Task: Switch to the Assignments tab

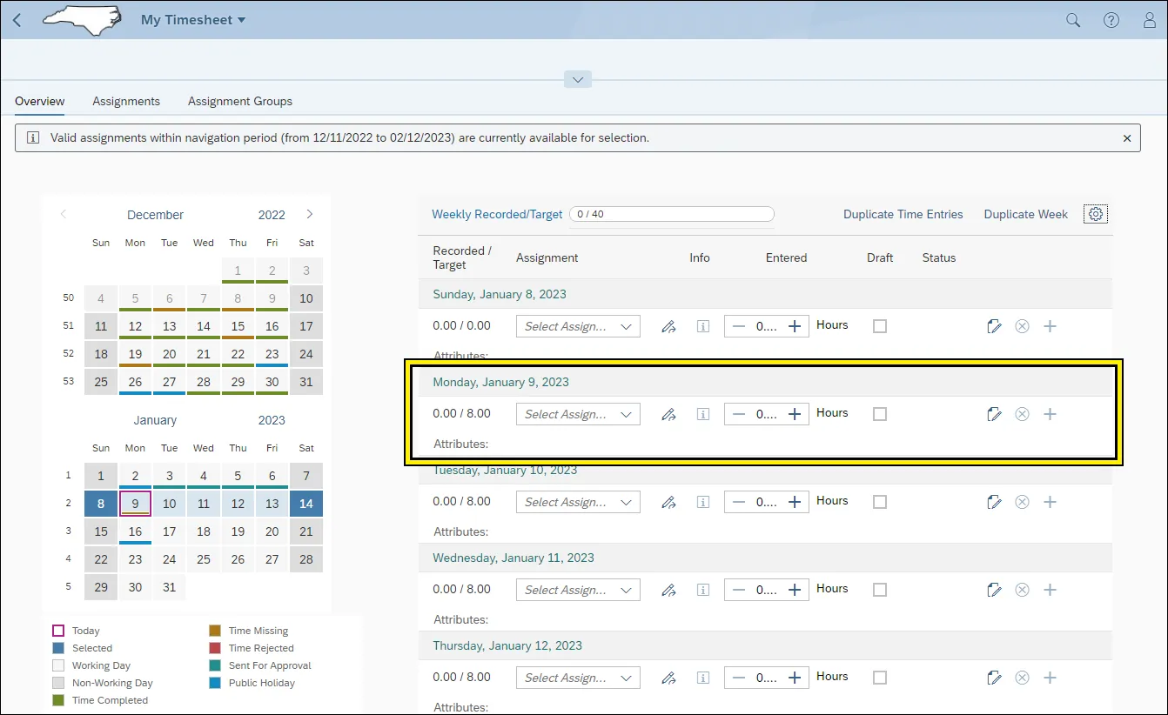Action: coord(126,101)
